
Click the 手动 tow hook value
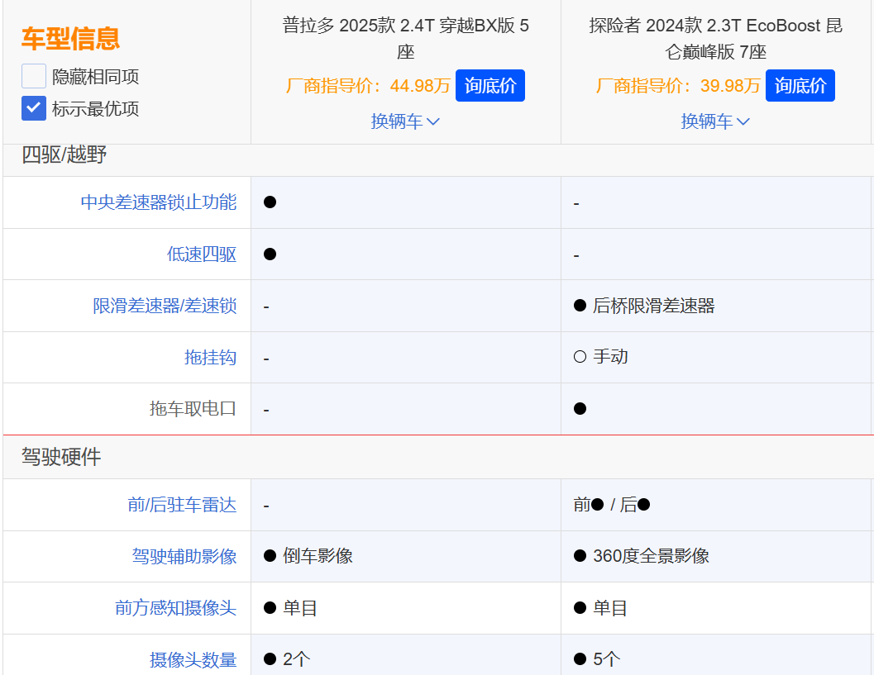(610, 356)
